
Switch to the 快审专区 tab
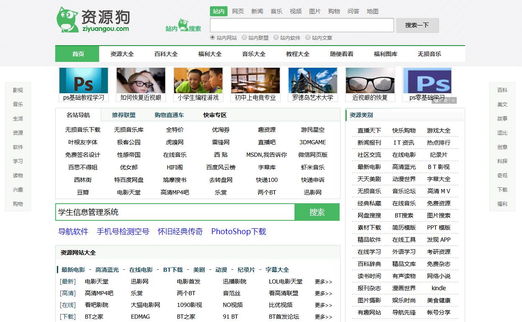214,115
